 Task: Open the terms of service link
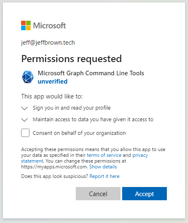tap(104, 155)
